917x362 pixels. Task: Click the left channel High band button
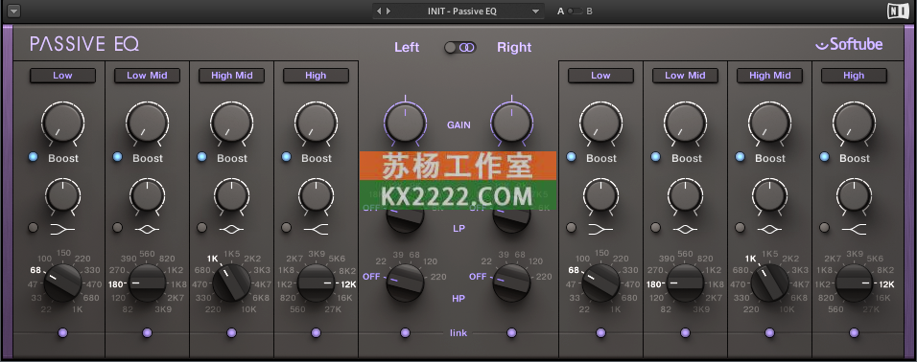[316, 76]
